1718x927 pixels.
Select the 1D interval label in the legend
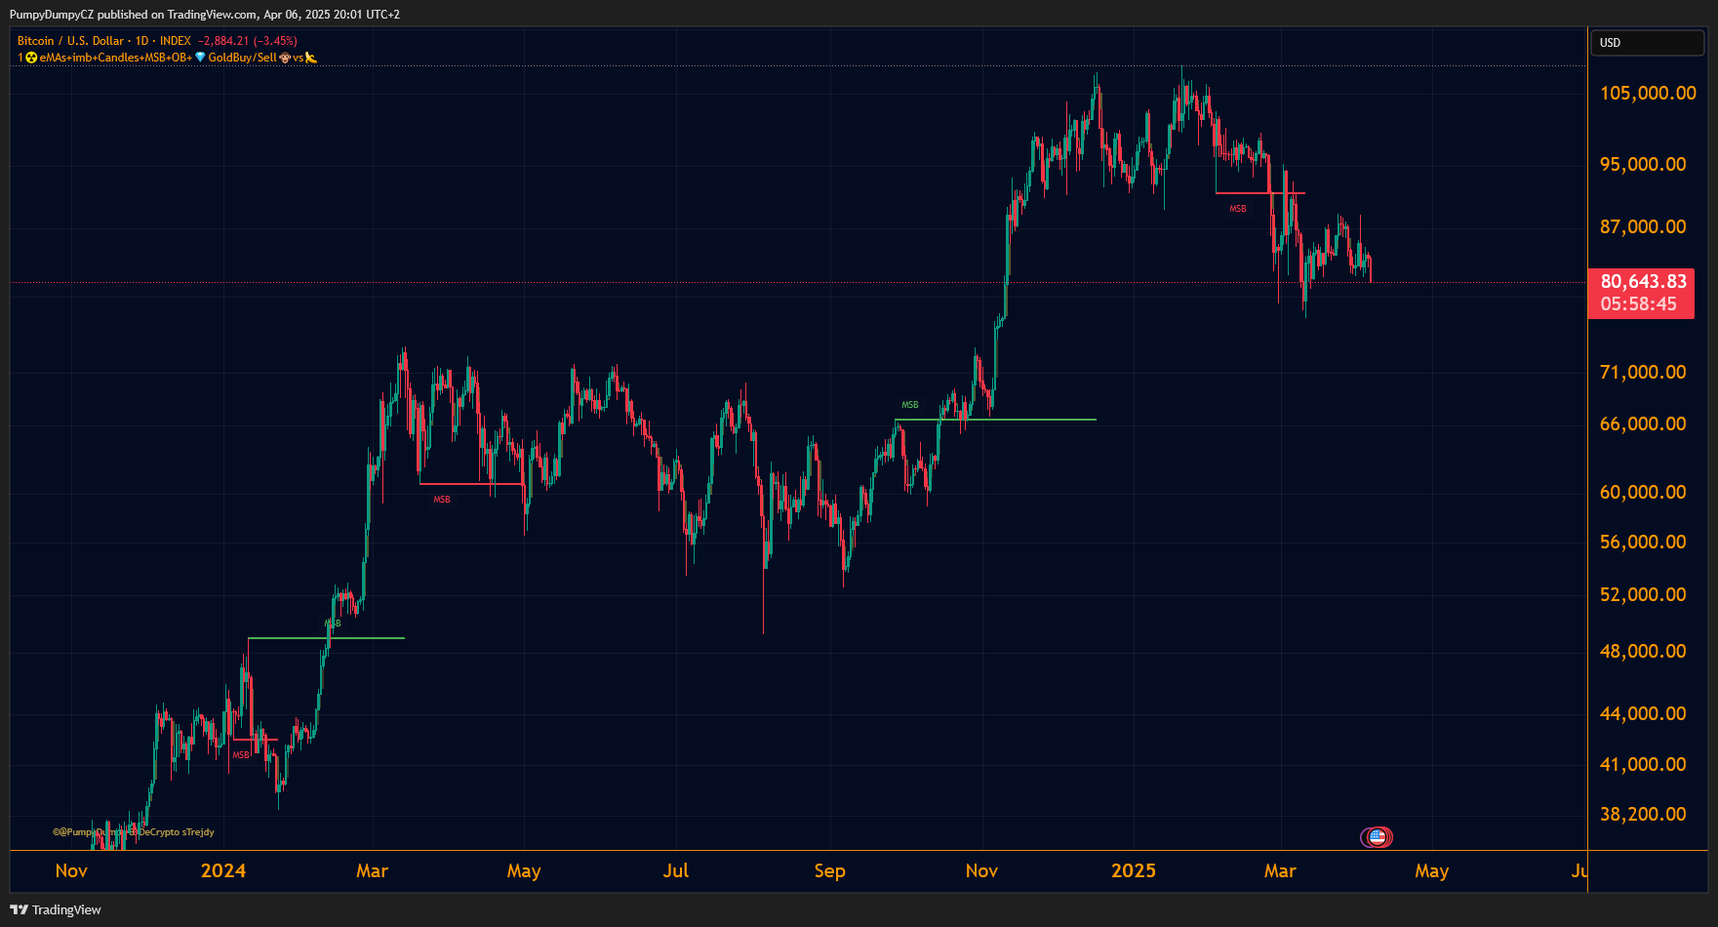coord(142,41)
